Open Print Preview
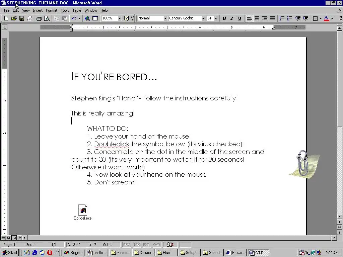This screenshot has width=343, height=257. [47, 18]
